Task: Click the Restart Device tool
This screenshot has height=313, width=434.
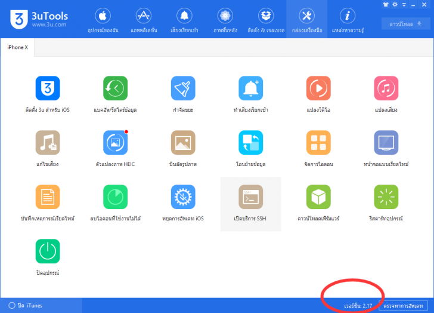Action: (x=386, y=197)
